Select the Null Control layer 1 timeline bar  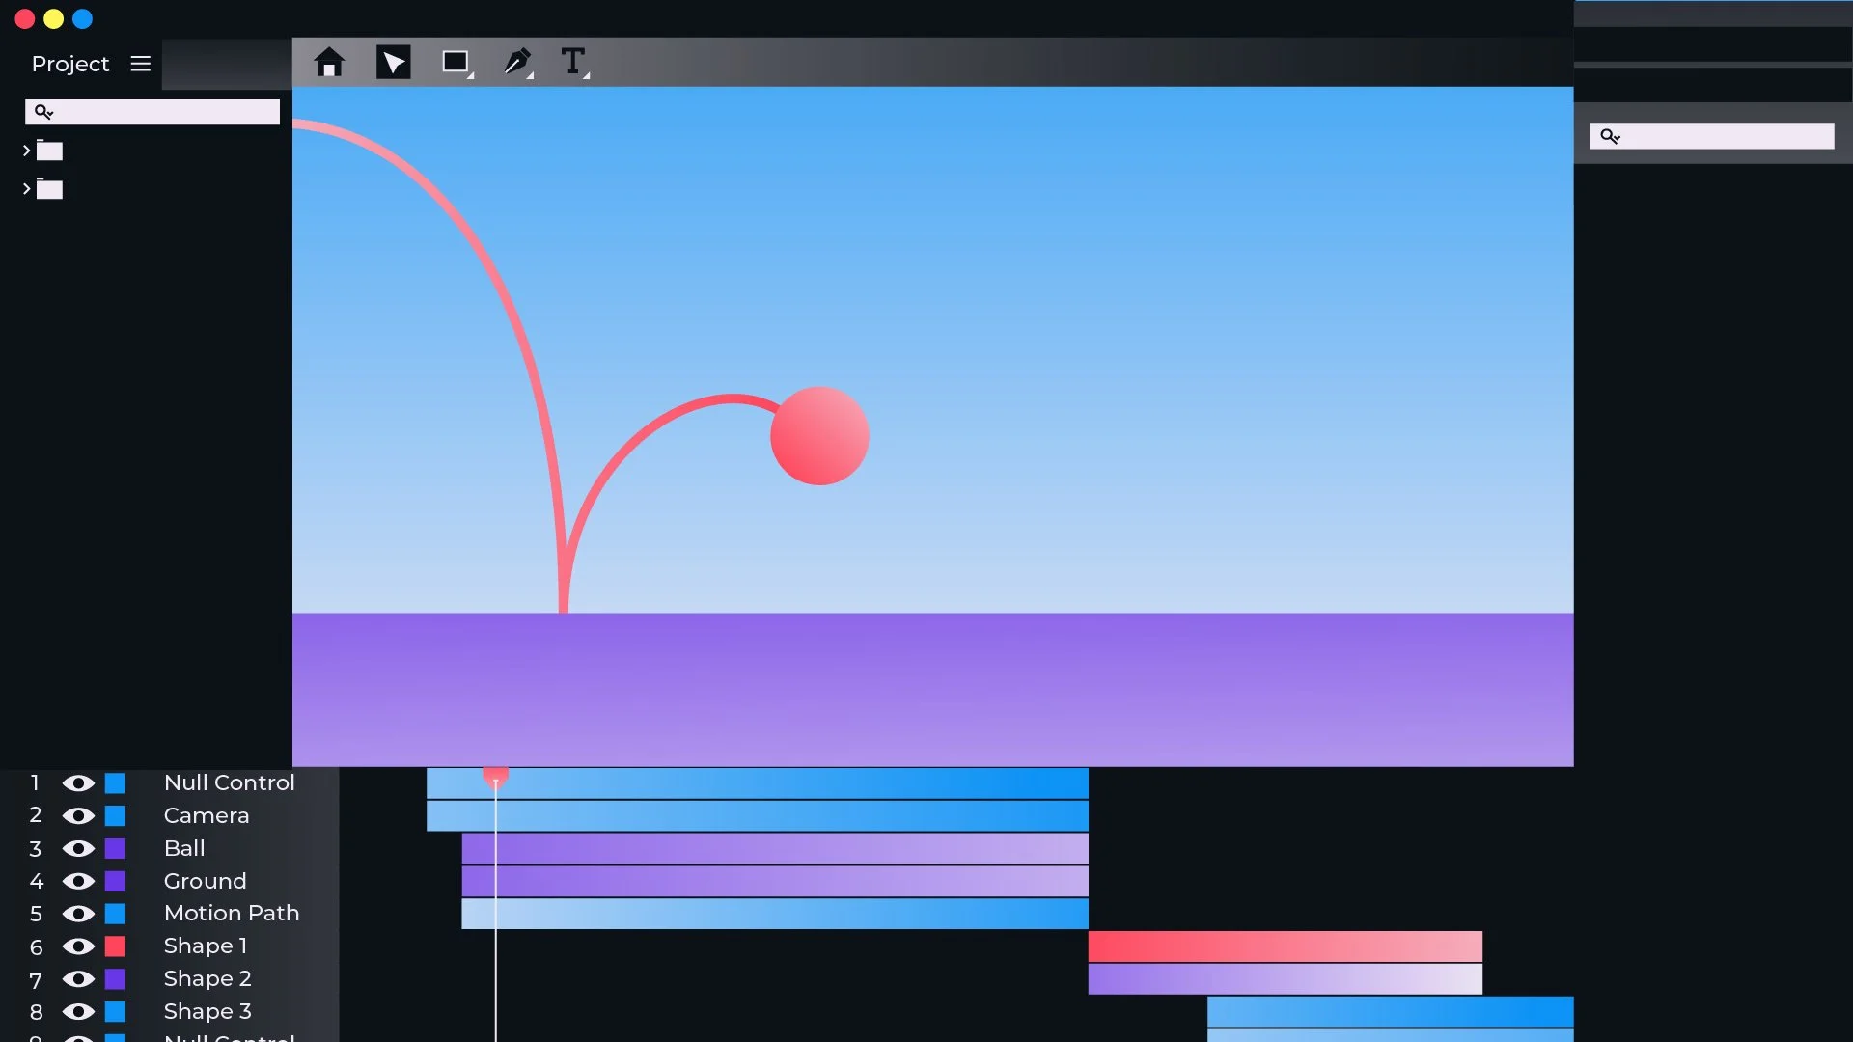tap(758, 783)
